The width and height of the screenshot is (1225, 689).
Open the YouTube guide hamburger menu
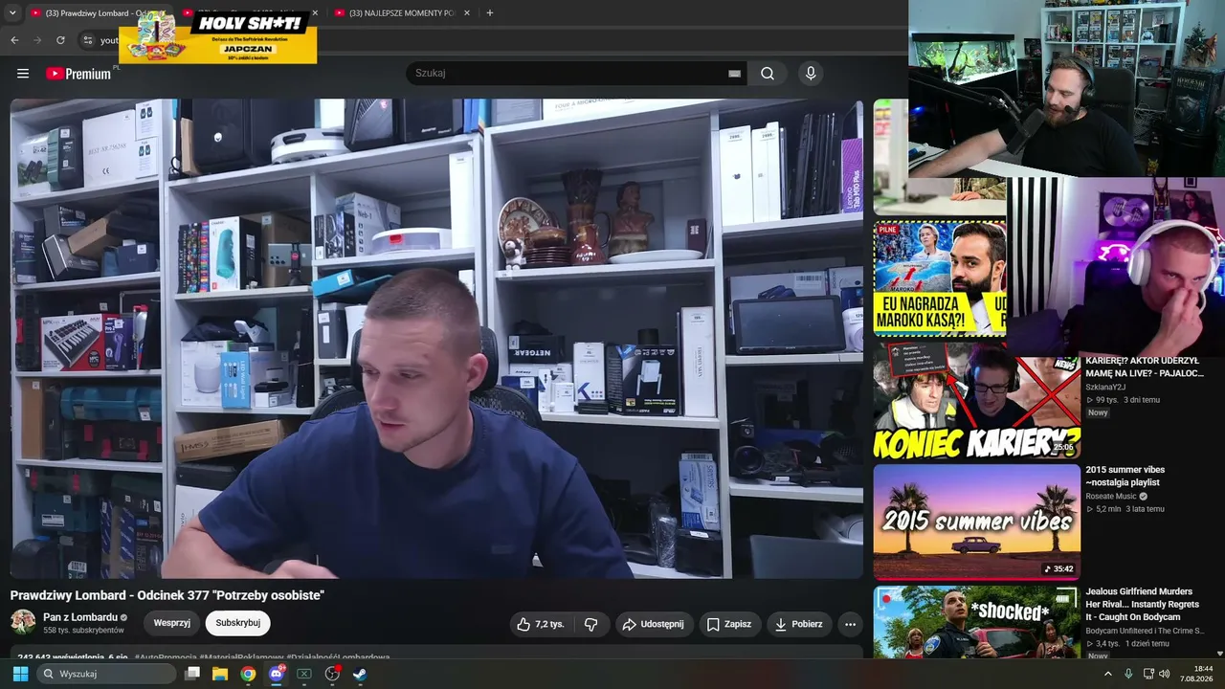click(23, 74)
